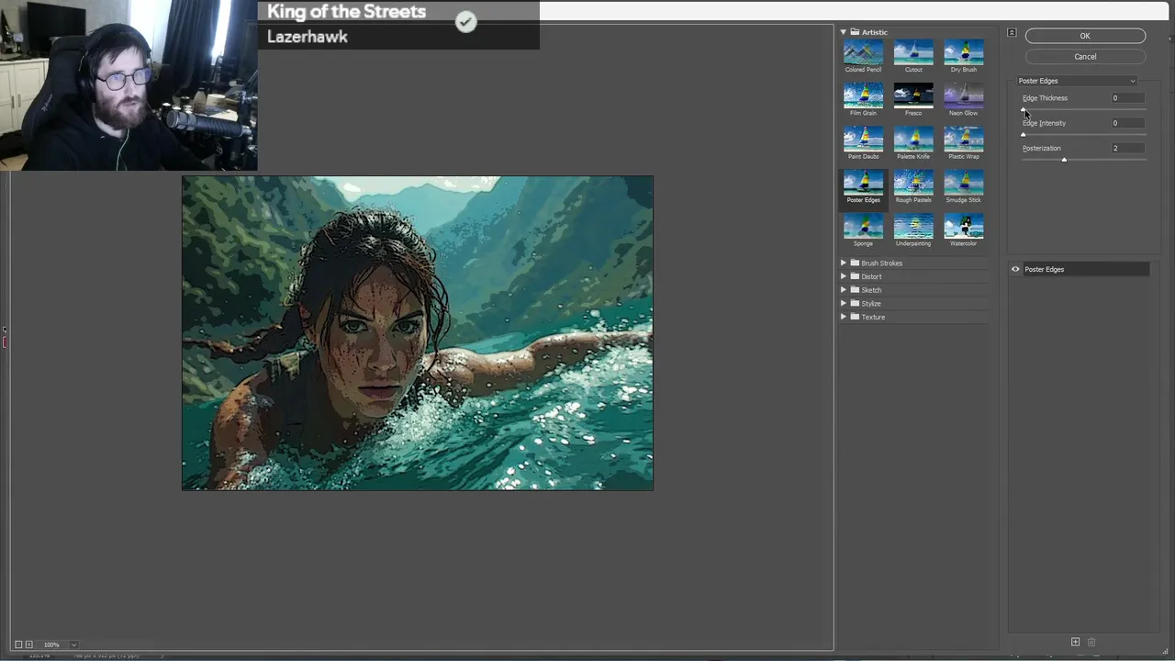Apply the Watercolor filter thumbnail
The width and height of the screenshot is (1175, 661).
(x=963, y=226)
